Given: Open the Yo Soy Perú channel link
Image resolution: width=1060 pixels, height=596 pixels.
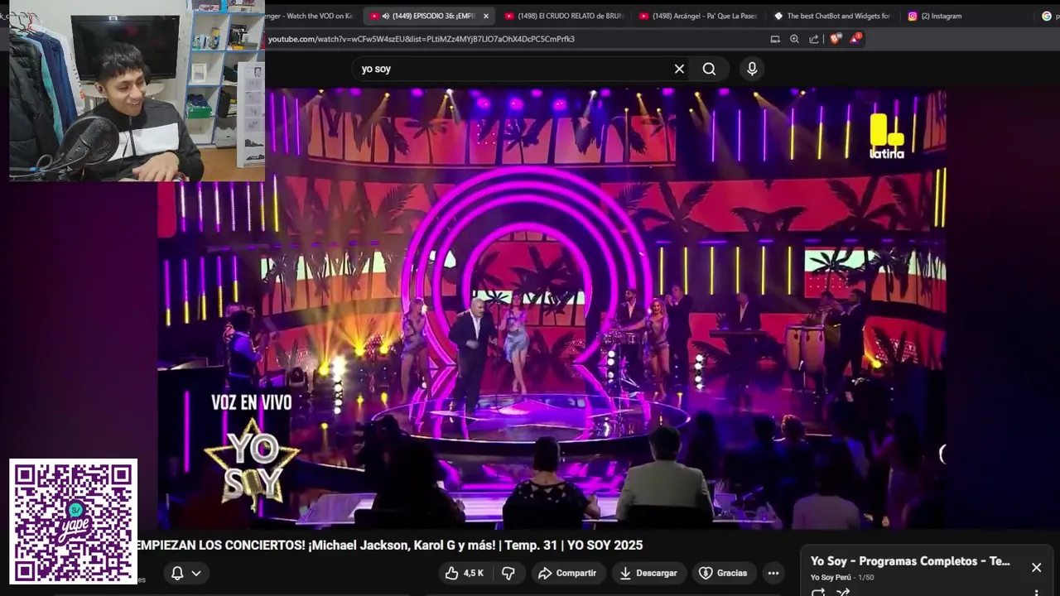Looking at the screenshot, I should 831,577.
